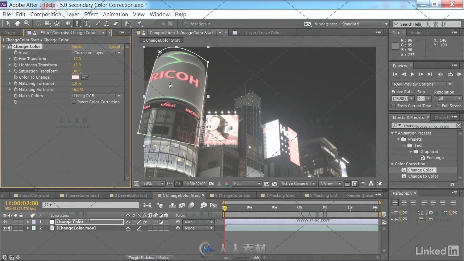Click About link for Change Color effect
This screenshot has width=464, height=261.
coord(116,46)
